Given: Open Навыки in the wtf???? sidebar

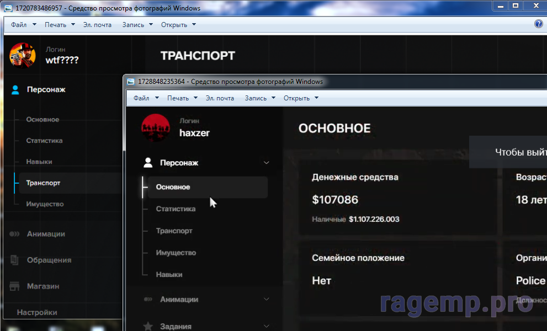Looking at the screenshot, I should [x=39, y=162].
